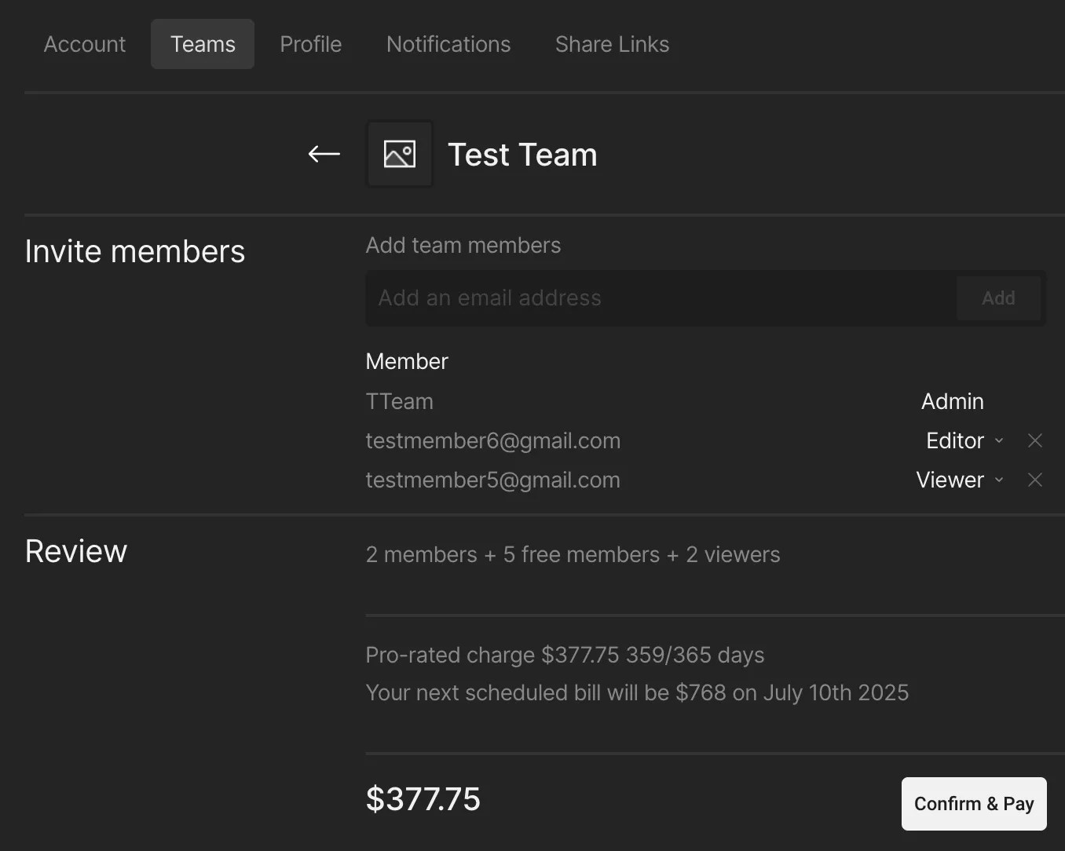Open the Viewer role dropdown
1065x851 pixels.
tap(959, 480)
